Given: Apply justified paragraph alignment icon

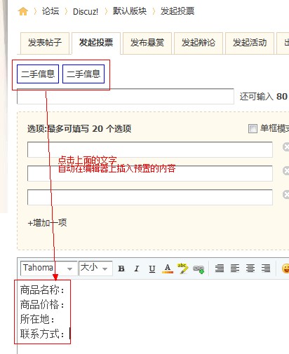Looking at the screenshot, I should click(x=220, y=268).
